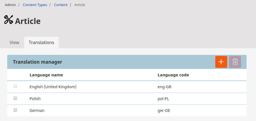
Task: Click the wrench and screwdriver Article icon
Action: click(9, 20)
